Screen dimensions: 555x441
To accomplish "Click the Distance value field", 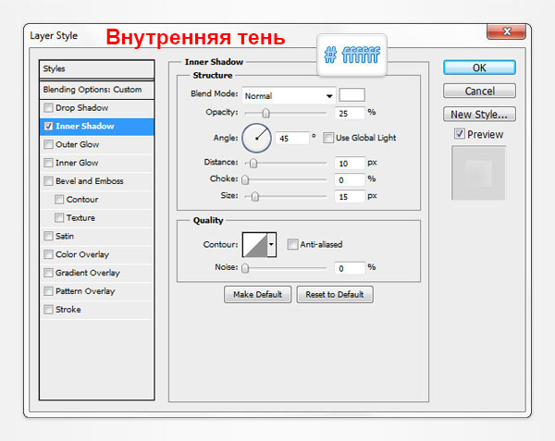I will pyautogui.click(x=350, y=163).
